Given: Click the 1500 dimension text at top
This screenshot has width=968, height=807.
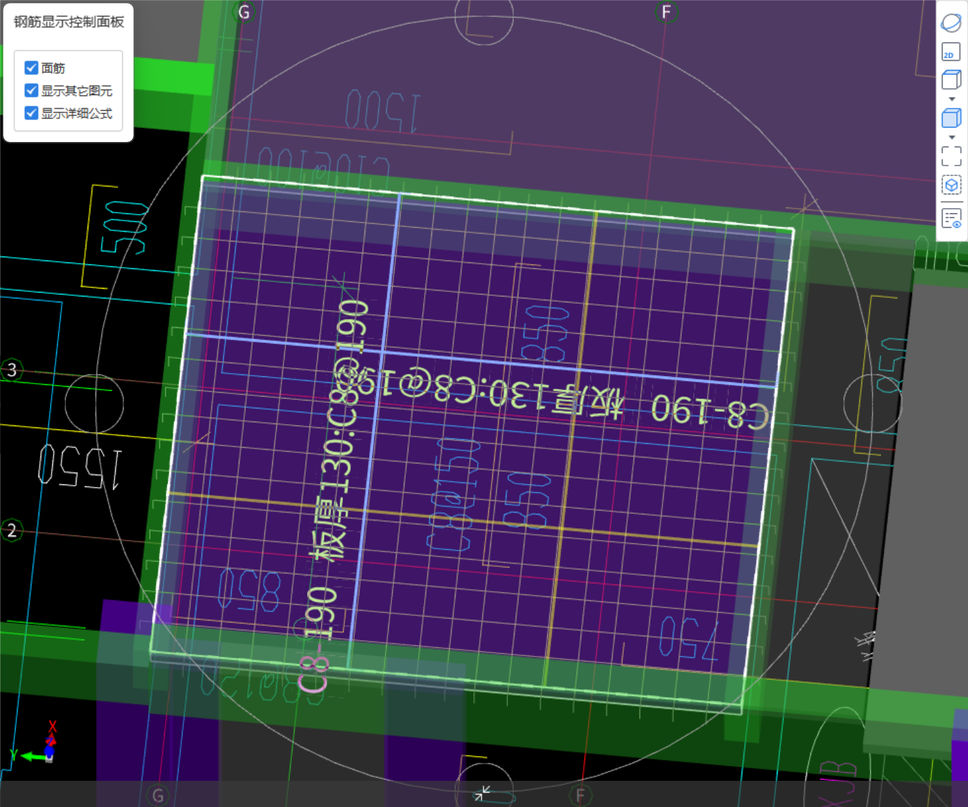Looking at the screenshot, I should pyautogui.click(x=382, y=111).
